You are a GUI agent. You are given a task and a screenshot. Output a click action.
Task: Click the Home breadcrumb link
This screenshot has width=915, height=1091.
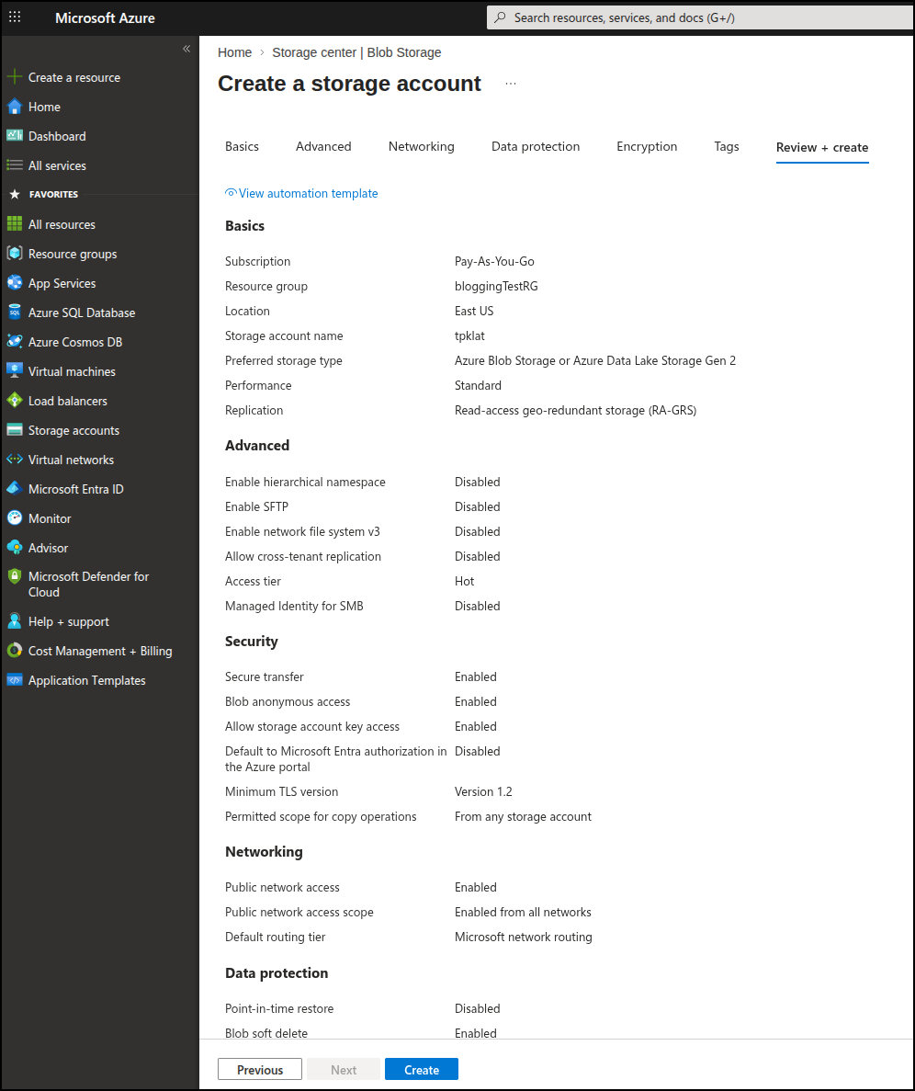234,52
